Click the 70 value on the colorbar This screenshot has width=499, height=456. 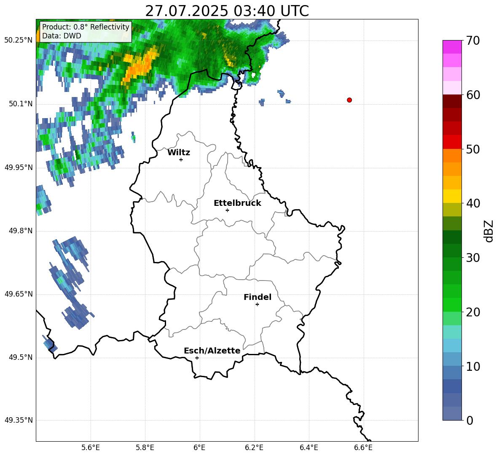click(x=472, y=40)
